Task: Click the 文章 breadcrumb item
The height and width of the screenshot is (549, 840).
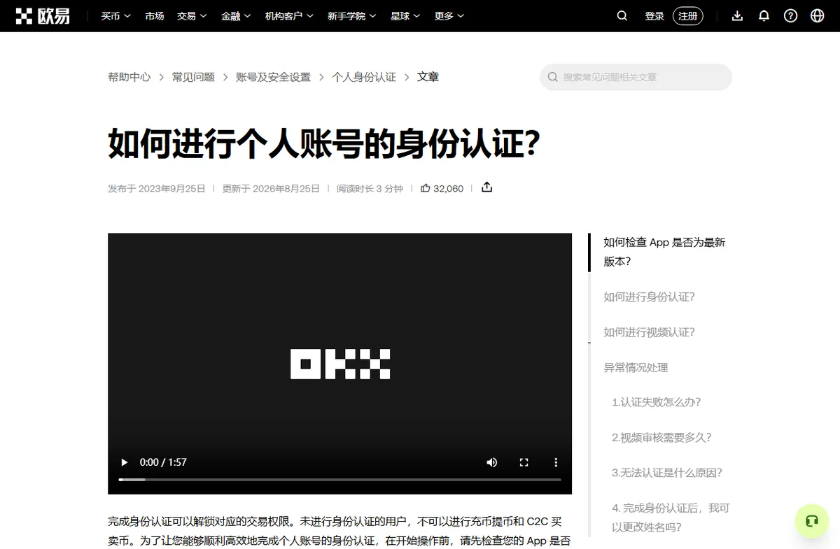Action: pyautogui.click(x=428, y=77)
